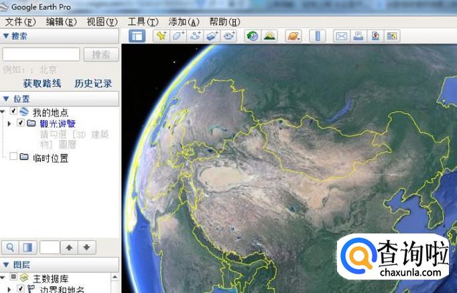Screen dimensions: 457x293
Task: Show sunlight across the landscape icon
Action: 269,36
